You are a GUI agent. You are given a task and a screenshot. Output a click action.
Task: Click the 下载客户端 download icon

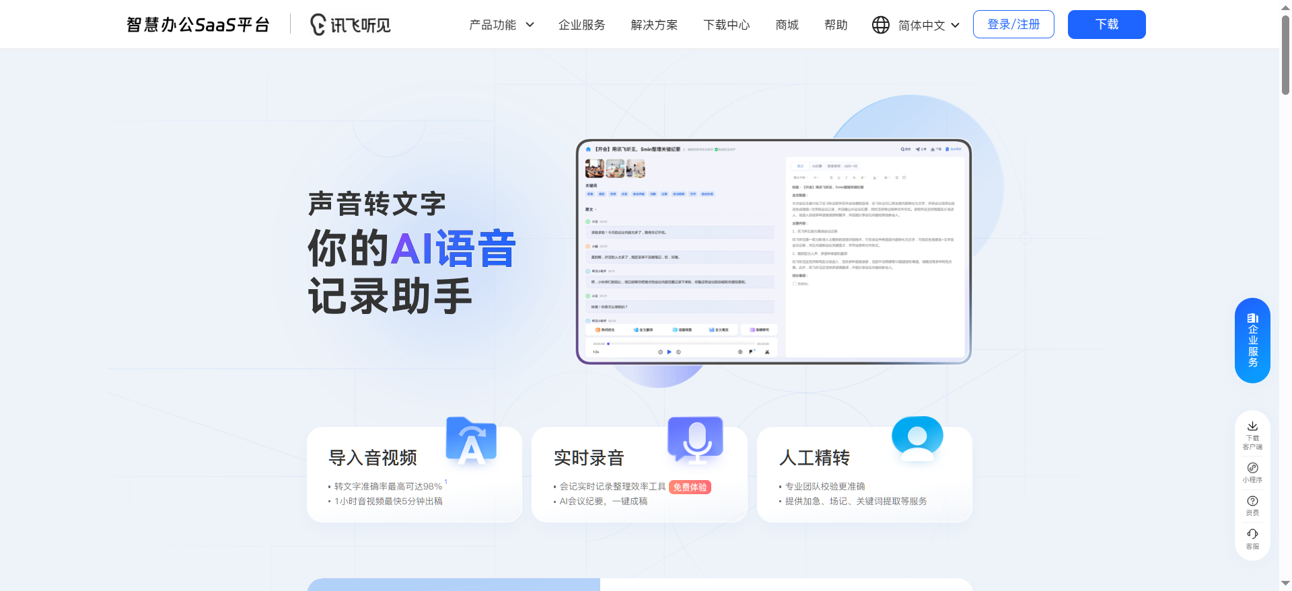[1252, 426]
